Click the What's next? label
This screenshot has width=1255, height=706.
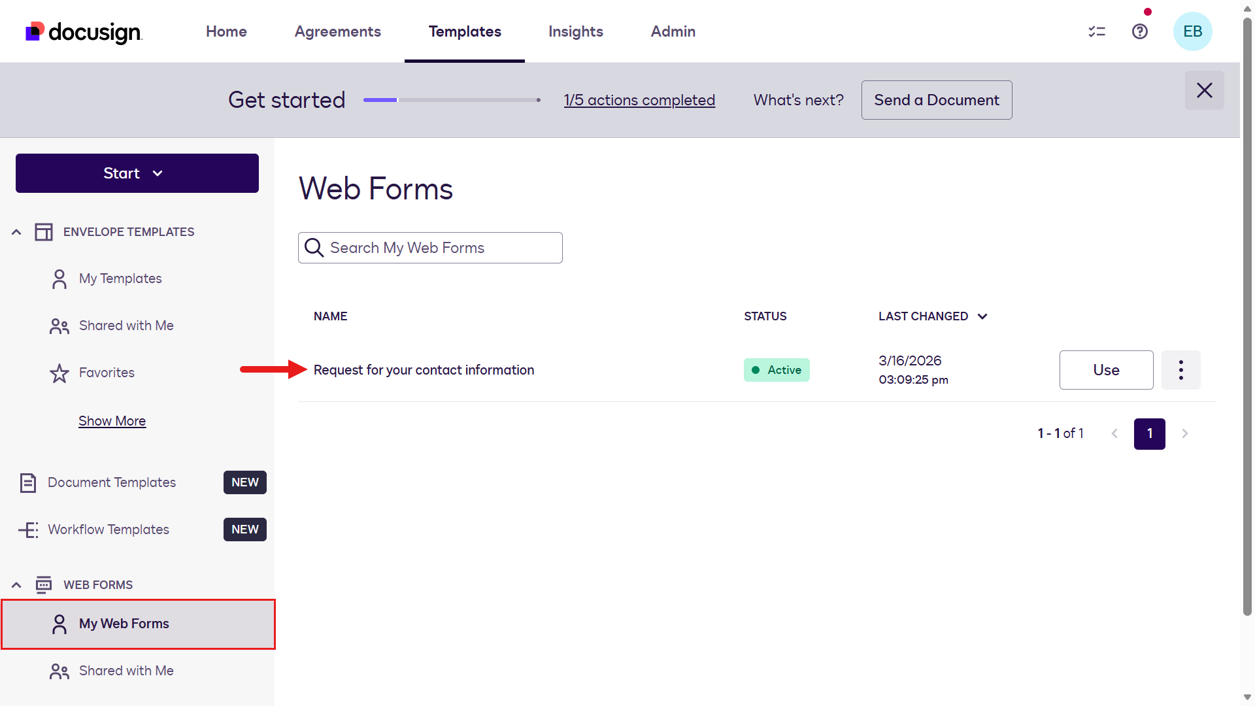(799, 100)
